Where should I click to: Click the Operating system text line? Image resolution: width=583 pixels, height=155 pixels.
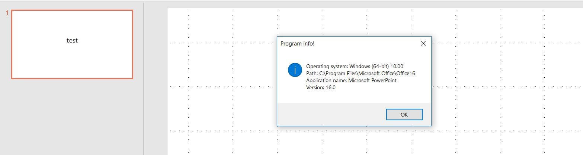pyautogui.click(x=354, y=67)
